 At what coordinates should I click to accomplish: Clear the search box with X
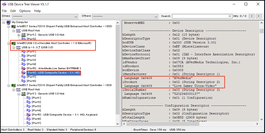[230, 16]
